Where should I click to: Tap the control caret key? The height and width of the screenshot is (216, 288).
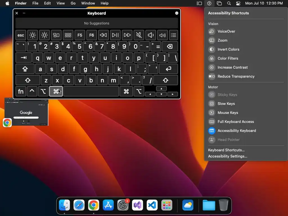click(x=32, y=91)
